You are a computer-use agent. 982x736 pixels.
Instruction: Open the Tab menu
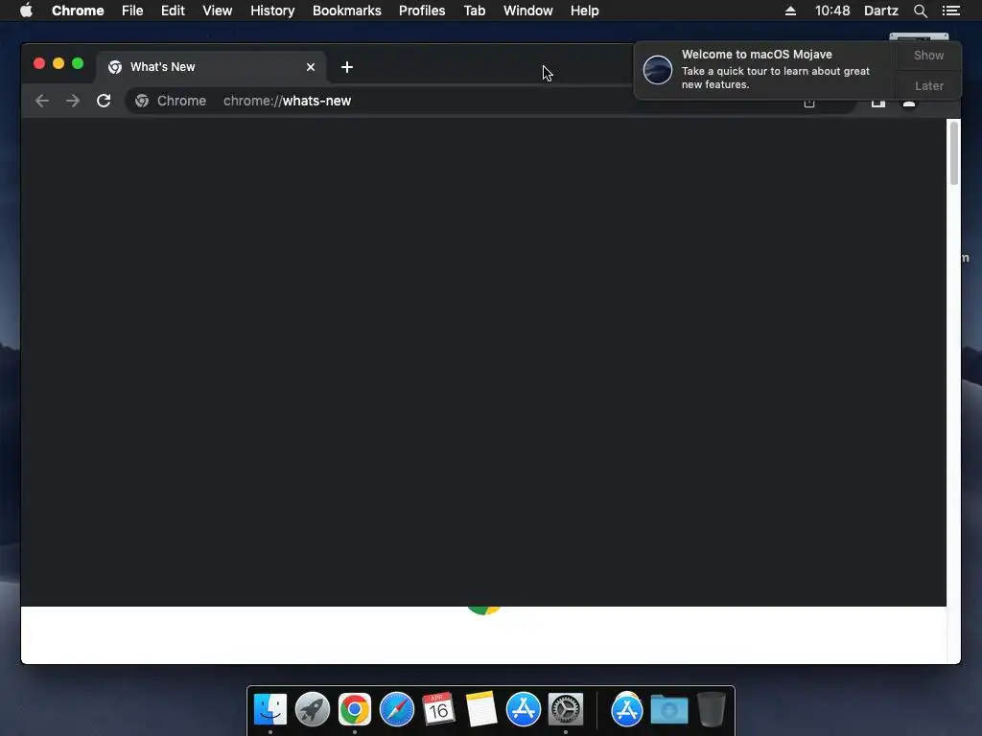pyautogui.click(x=475, y=11)
